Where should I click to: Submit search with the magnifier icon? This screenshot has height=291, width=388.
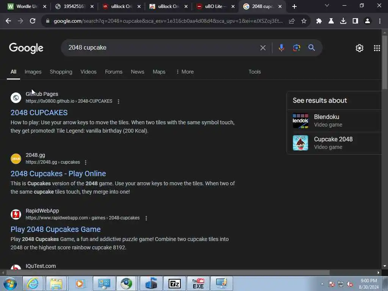[311, 47]
